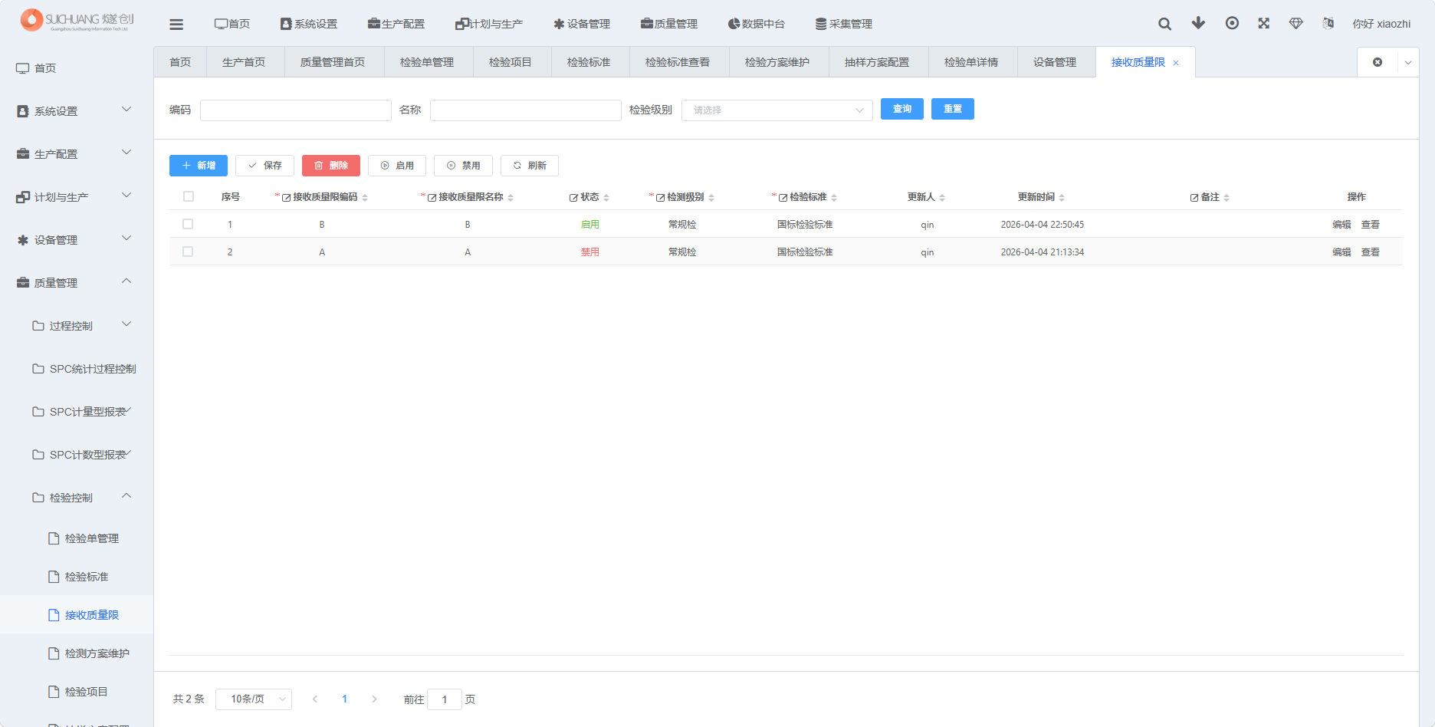
Task: Open 首页 in the left sidebar
Action: tap(77, 68)
